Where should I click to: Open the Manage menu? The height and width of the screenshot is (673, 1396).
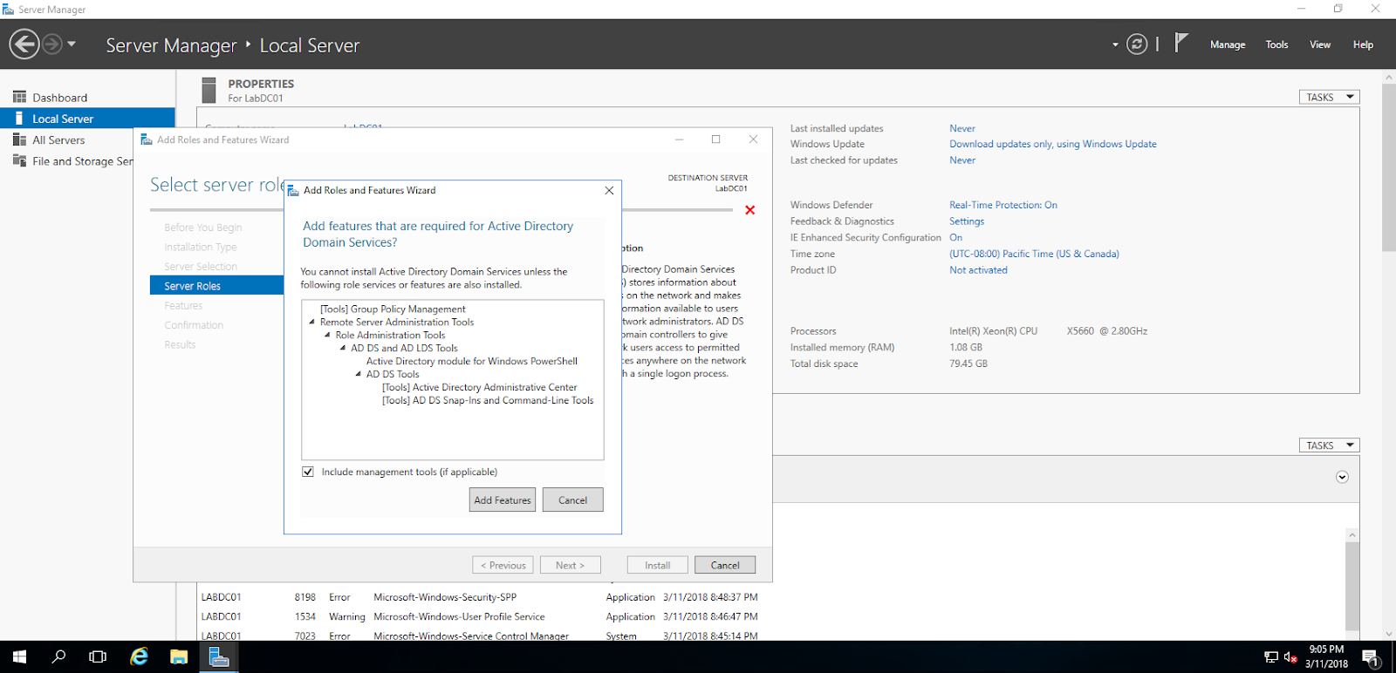click(1228, 44)
